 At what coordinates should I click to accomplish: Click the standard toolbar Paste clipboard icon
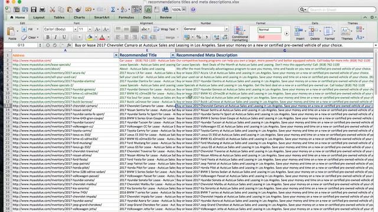tap(70, 9)
